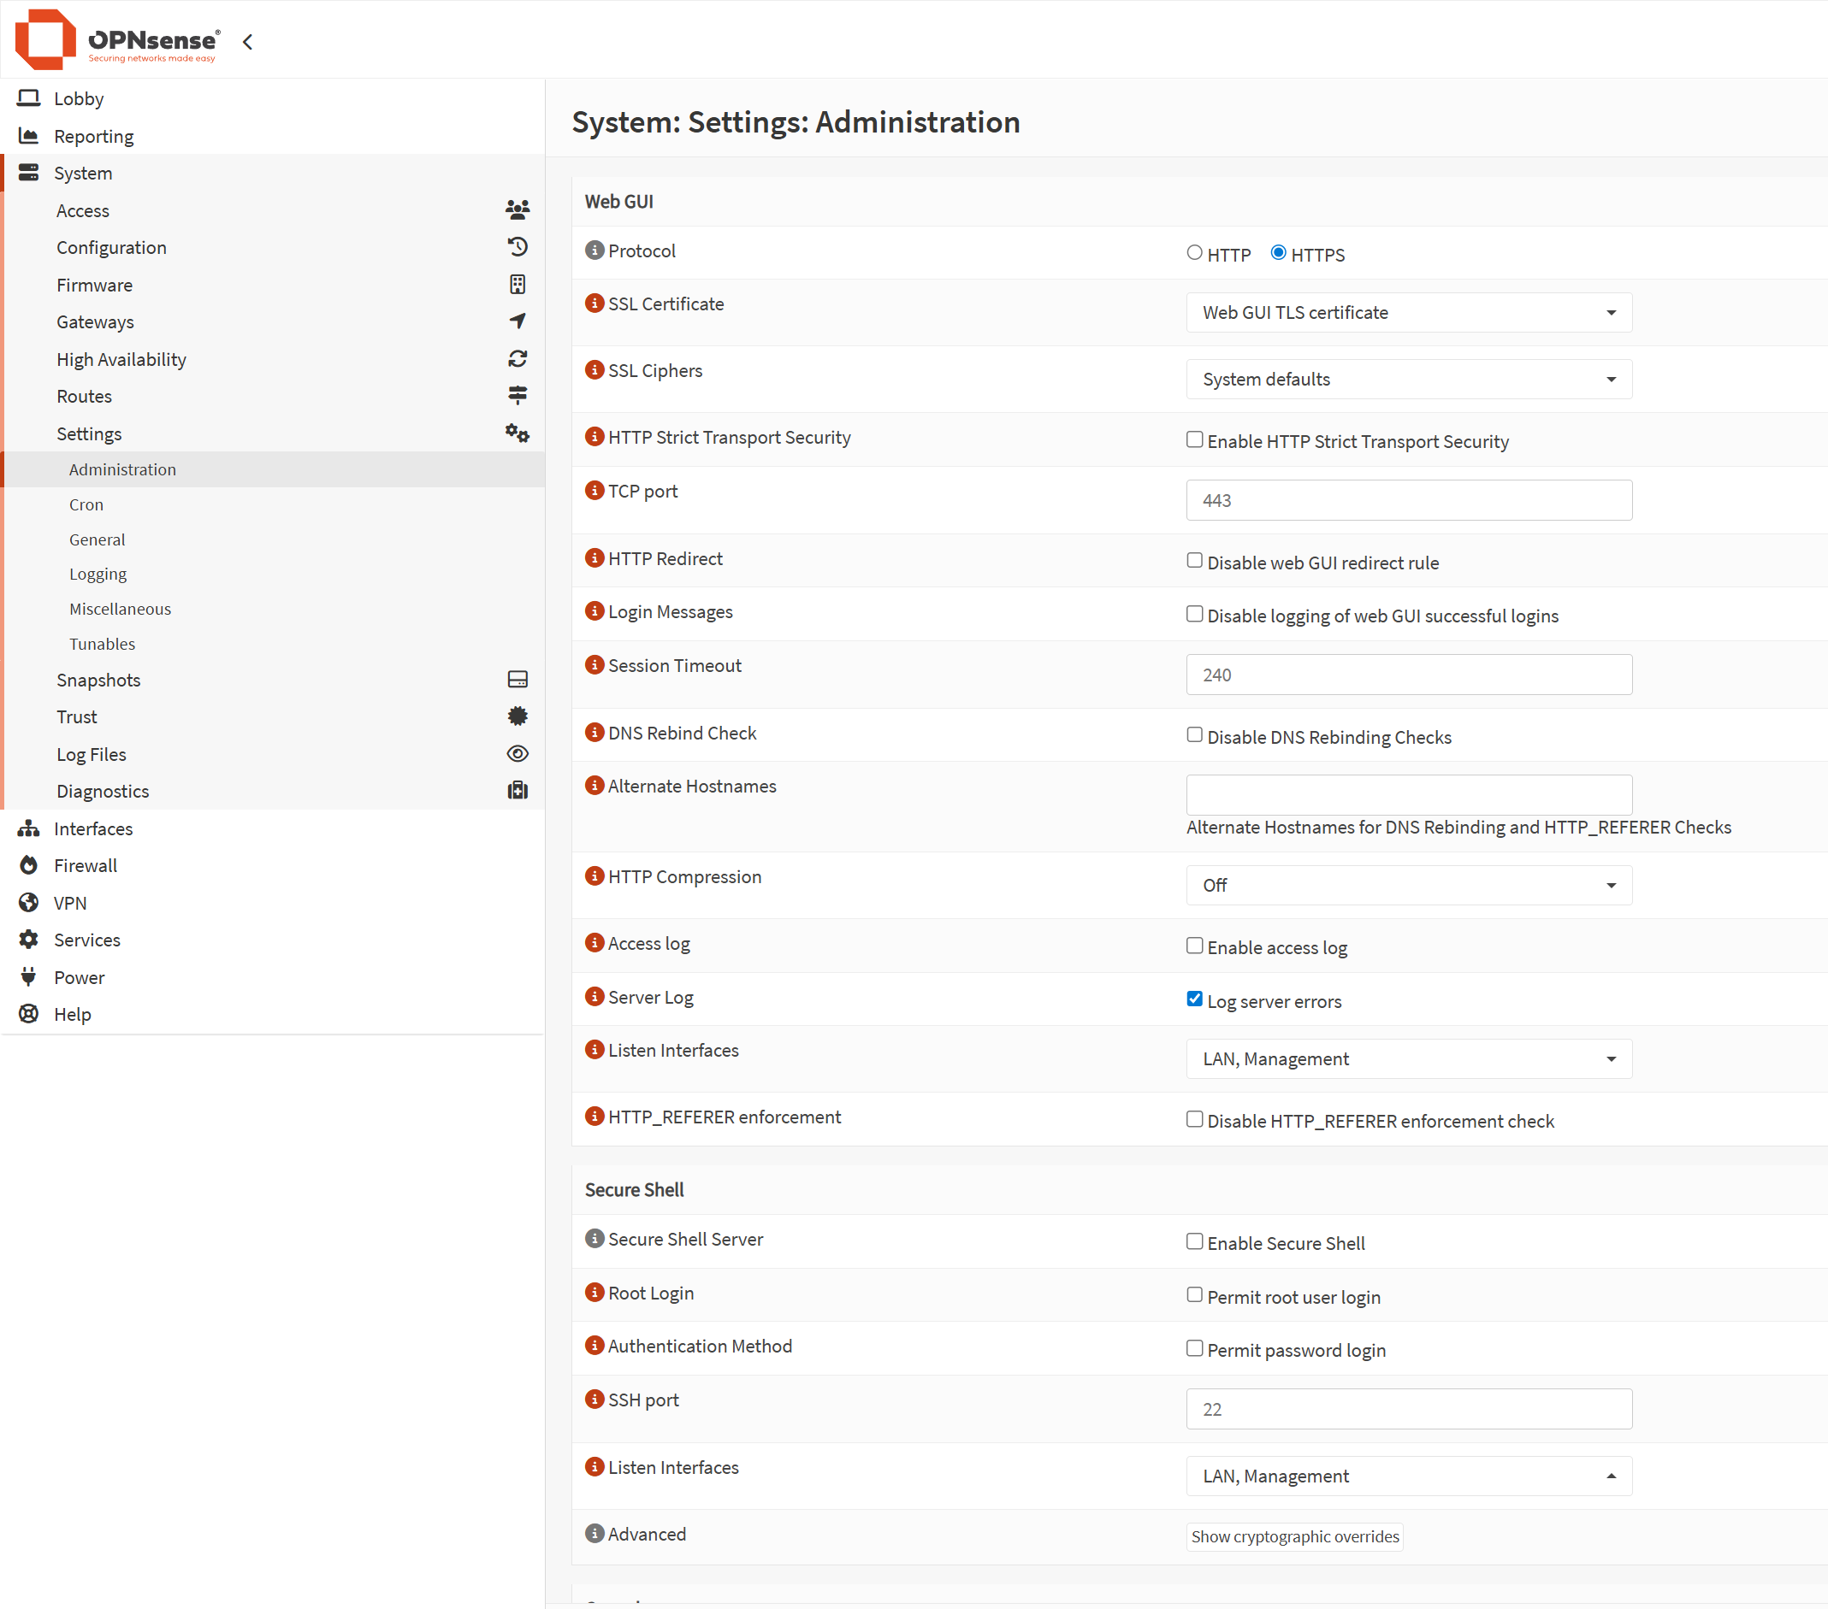Image resolution: width=1828 pixels, height=1609 pixels.
Task: Click into the TCP port field
Action: [1408, 499]
